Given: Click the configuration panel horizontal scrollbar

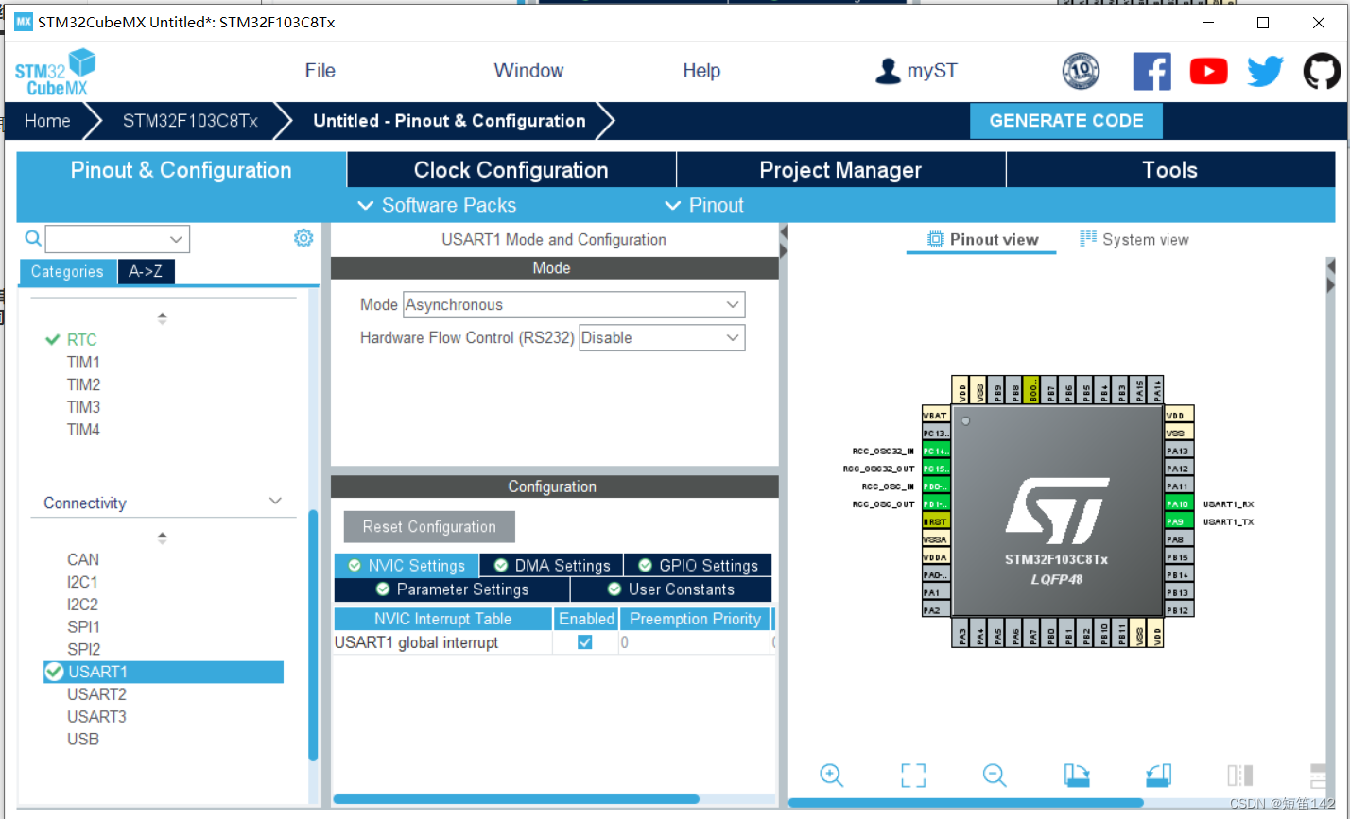Looking at the screenshot, I should coord(516,799).
